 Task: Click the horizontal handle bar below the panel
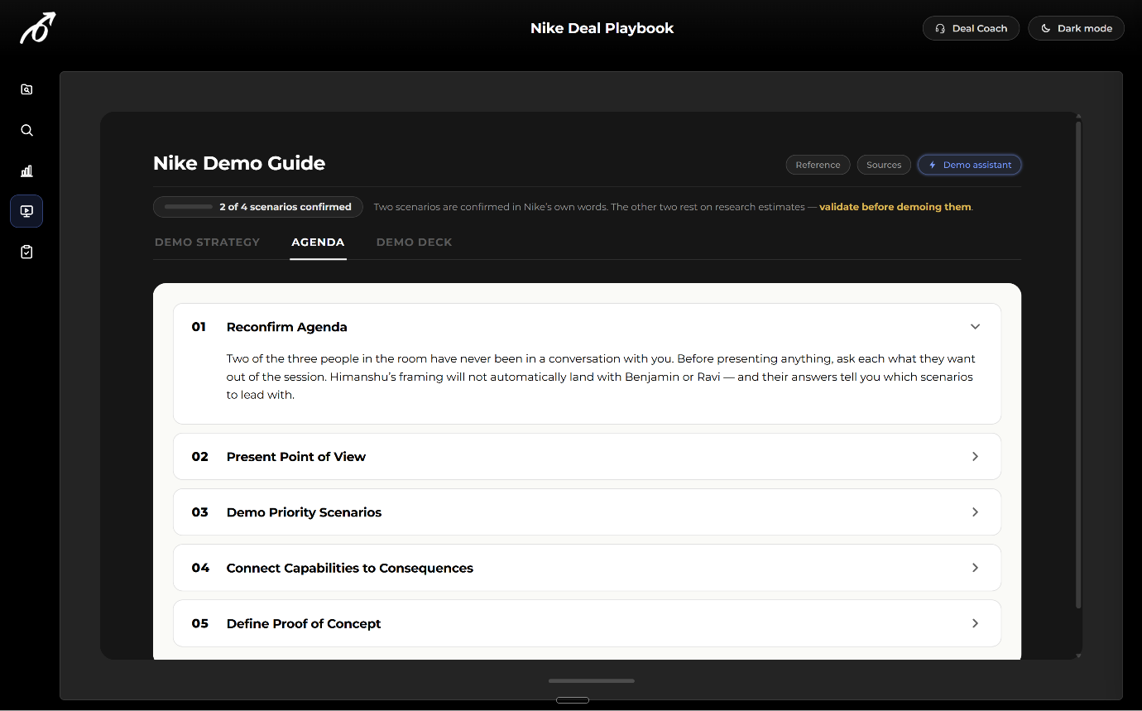(x=592, y=681)
